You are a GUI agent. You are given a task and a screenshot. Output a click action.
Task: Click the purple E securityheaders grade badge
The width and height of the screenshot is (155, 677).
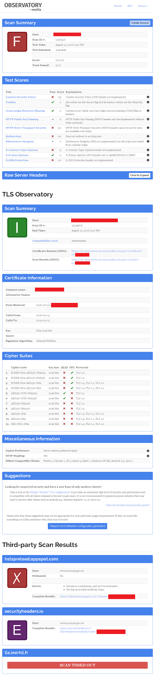(17, 630)
